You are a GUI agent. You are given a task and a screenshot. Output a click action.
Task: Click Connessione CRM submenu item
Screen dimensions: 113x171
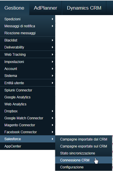coord(84,160)
